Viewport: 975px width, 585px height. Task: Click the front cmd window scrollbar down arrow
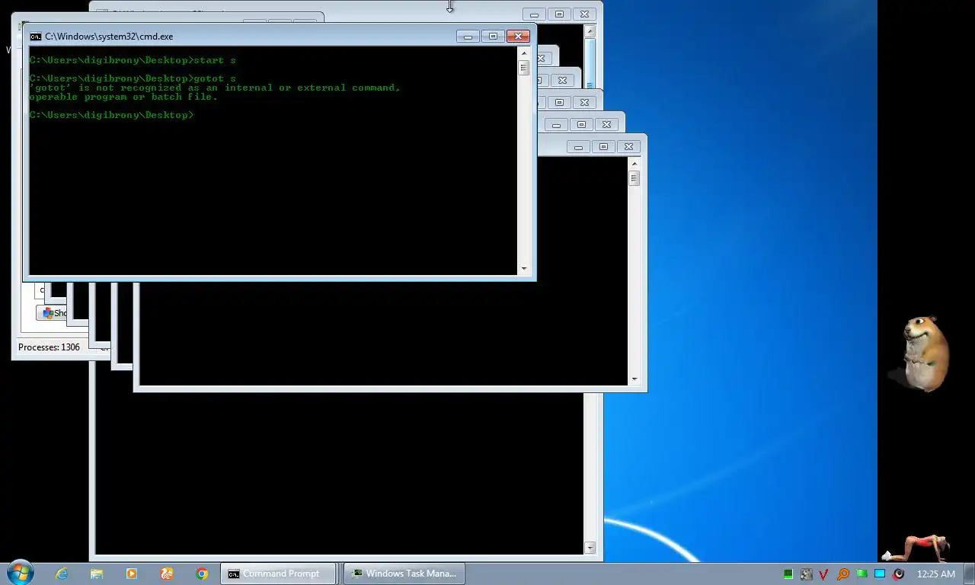tap(524, 268)
